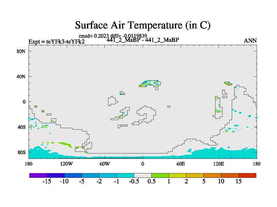Click the 80N latitude axis label
The image size is (277, 207).
(x=22, y=51)
